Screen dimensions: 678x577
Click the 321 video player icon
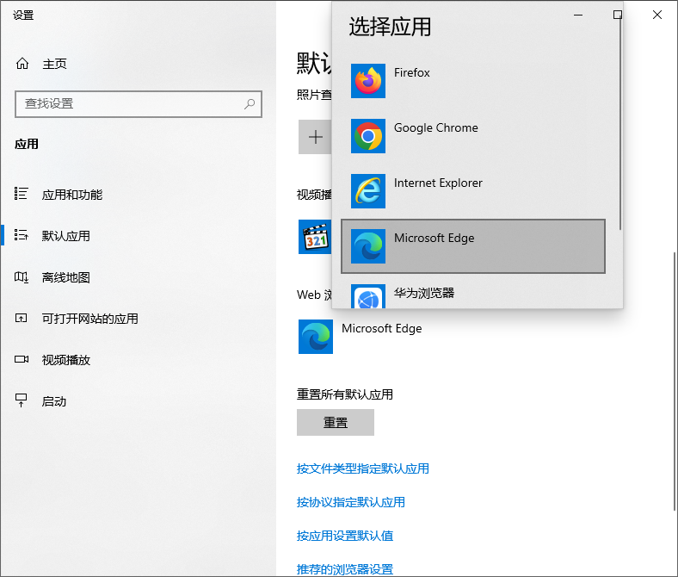point(315,237)
